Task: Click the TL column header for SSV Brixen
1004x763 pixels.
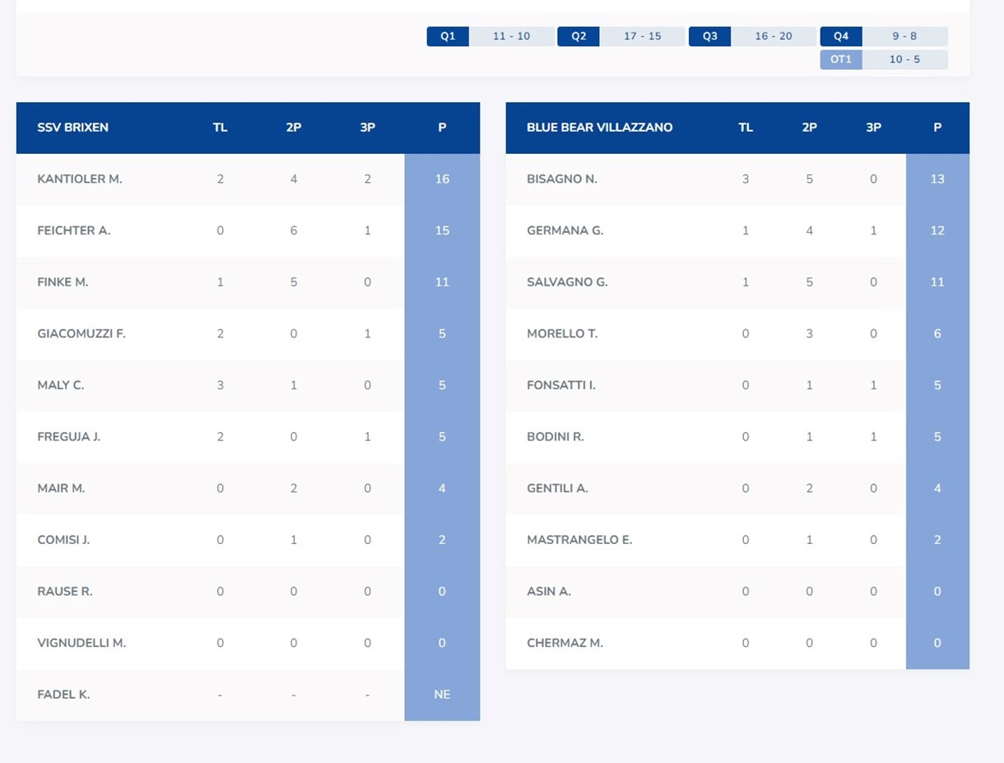Action: pos(220,128)
